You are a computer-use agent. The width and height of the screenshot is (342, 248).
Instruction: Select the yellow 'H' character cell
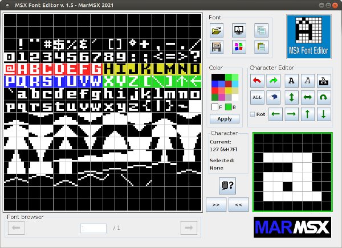[109, 69]
